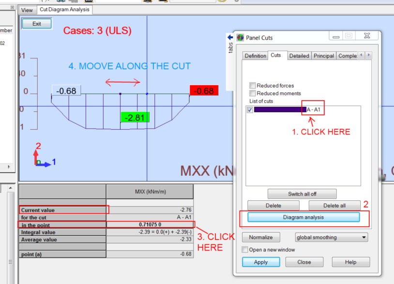Click the Diagram analysis button
Screen dimensions: 394x284
pyautogui.click(x=303, y=217)
